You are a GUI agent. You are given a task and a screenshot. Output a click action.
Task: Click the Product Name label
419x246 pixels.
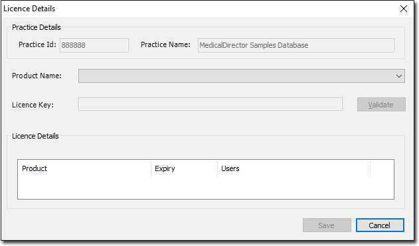tap(37, 76)
